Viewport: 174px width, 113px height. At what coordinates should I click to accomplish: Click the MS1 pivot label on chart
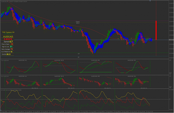[78, 23]
